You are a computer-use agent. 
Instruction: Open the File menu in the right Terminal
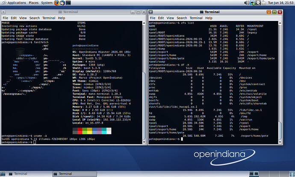[x=153, y=18]
